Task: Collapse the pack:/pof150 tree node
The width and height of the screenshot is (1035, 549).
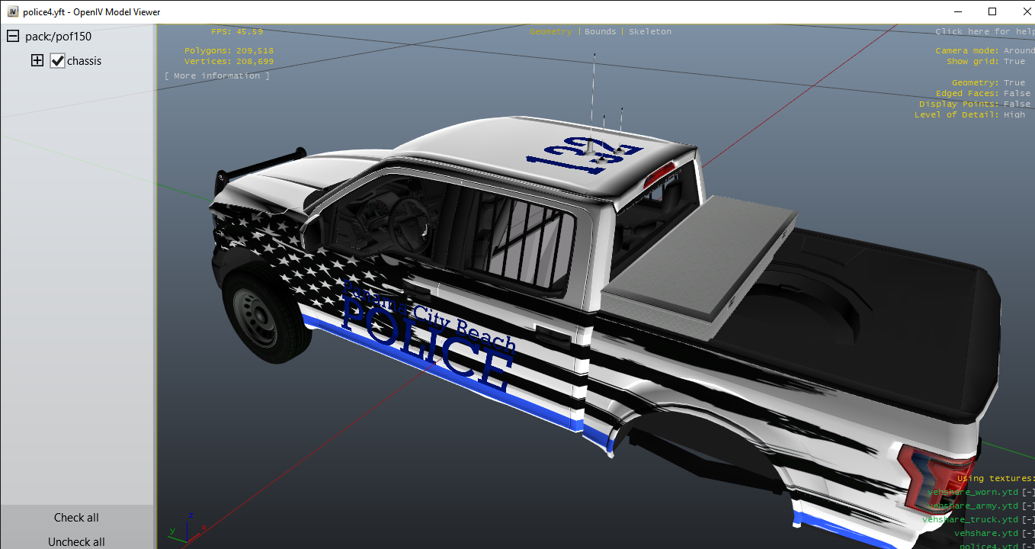Action: 13,37
